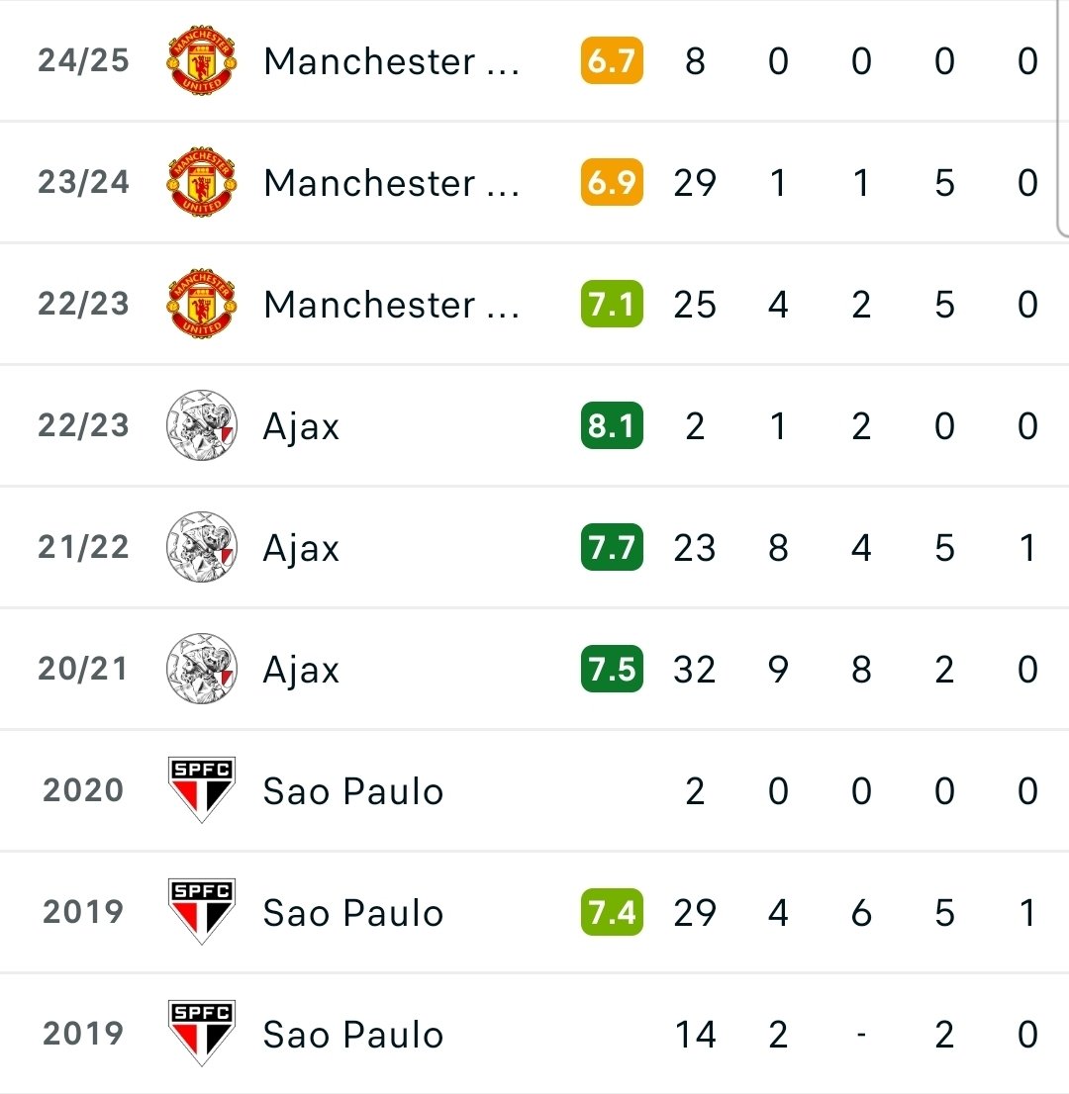The image size is (1069, 1094).
Task: Tap Sao Paulo crest in 2020 row
Action: pos(202,789)
